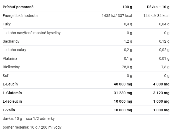Click the pomer riedenia note text
The height and width of the screenshot is (132, 175).
32,127
